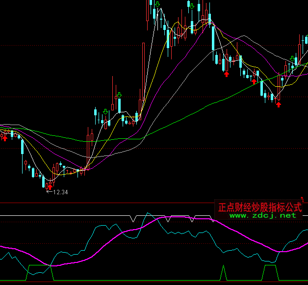The image size is (308, 285).
Task: Click the small red icon above the watermark
Action: [x=303, y=197]
